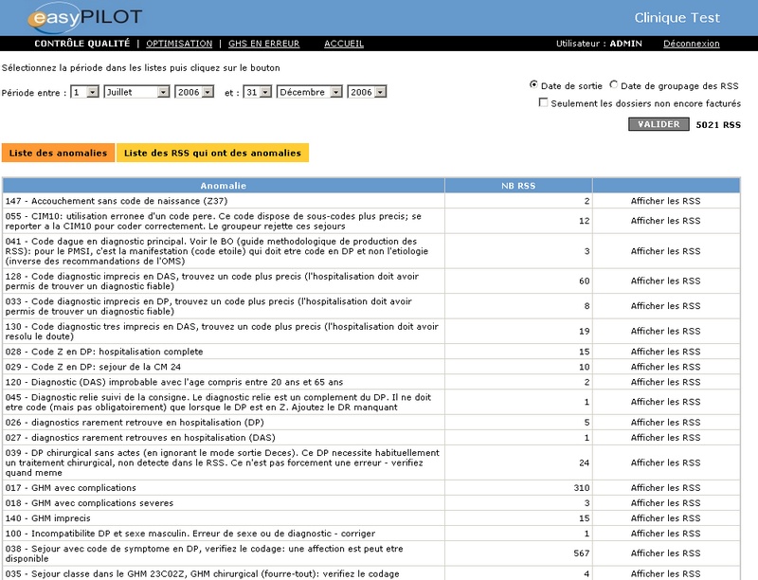Afficher les RSS for anomaly 045
Viewport: 758px width, 580px height.
point(666,402)
